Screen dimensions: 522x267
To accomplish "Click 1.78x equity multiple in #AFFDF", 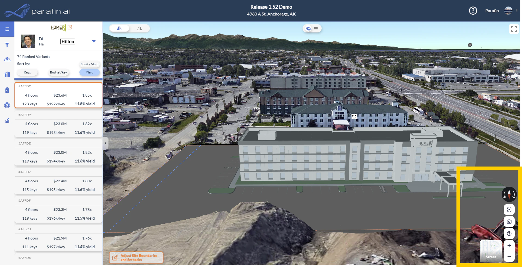I will click(x=87, y=210).
